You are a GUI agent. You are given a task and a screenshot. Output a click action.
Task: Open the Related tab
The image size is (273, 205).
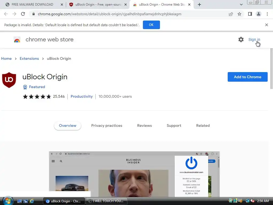(x=203, y=125)
